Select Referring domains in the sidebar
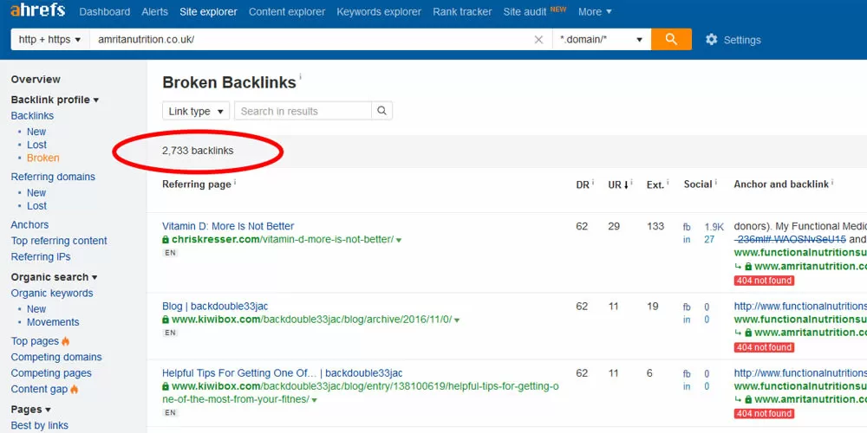The image size is (867, 433). (x=53, y=177)
